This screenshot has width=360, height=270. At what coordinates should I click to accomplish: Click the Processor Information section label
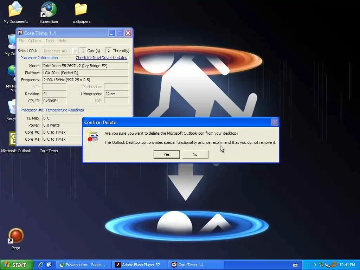pos(39,58)
